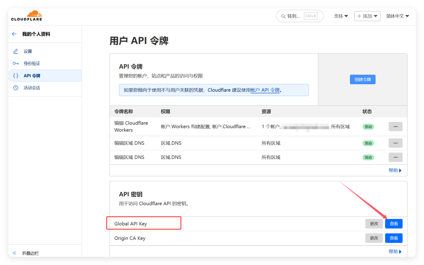Click 折叠边栏 at sidebar bottom
Viewport: 424px width, 265px height.
(x=30, y=253)
